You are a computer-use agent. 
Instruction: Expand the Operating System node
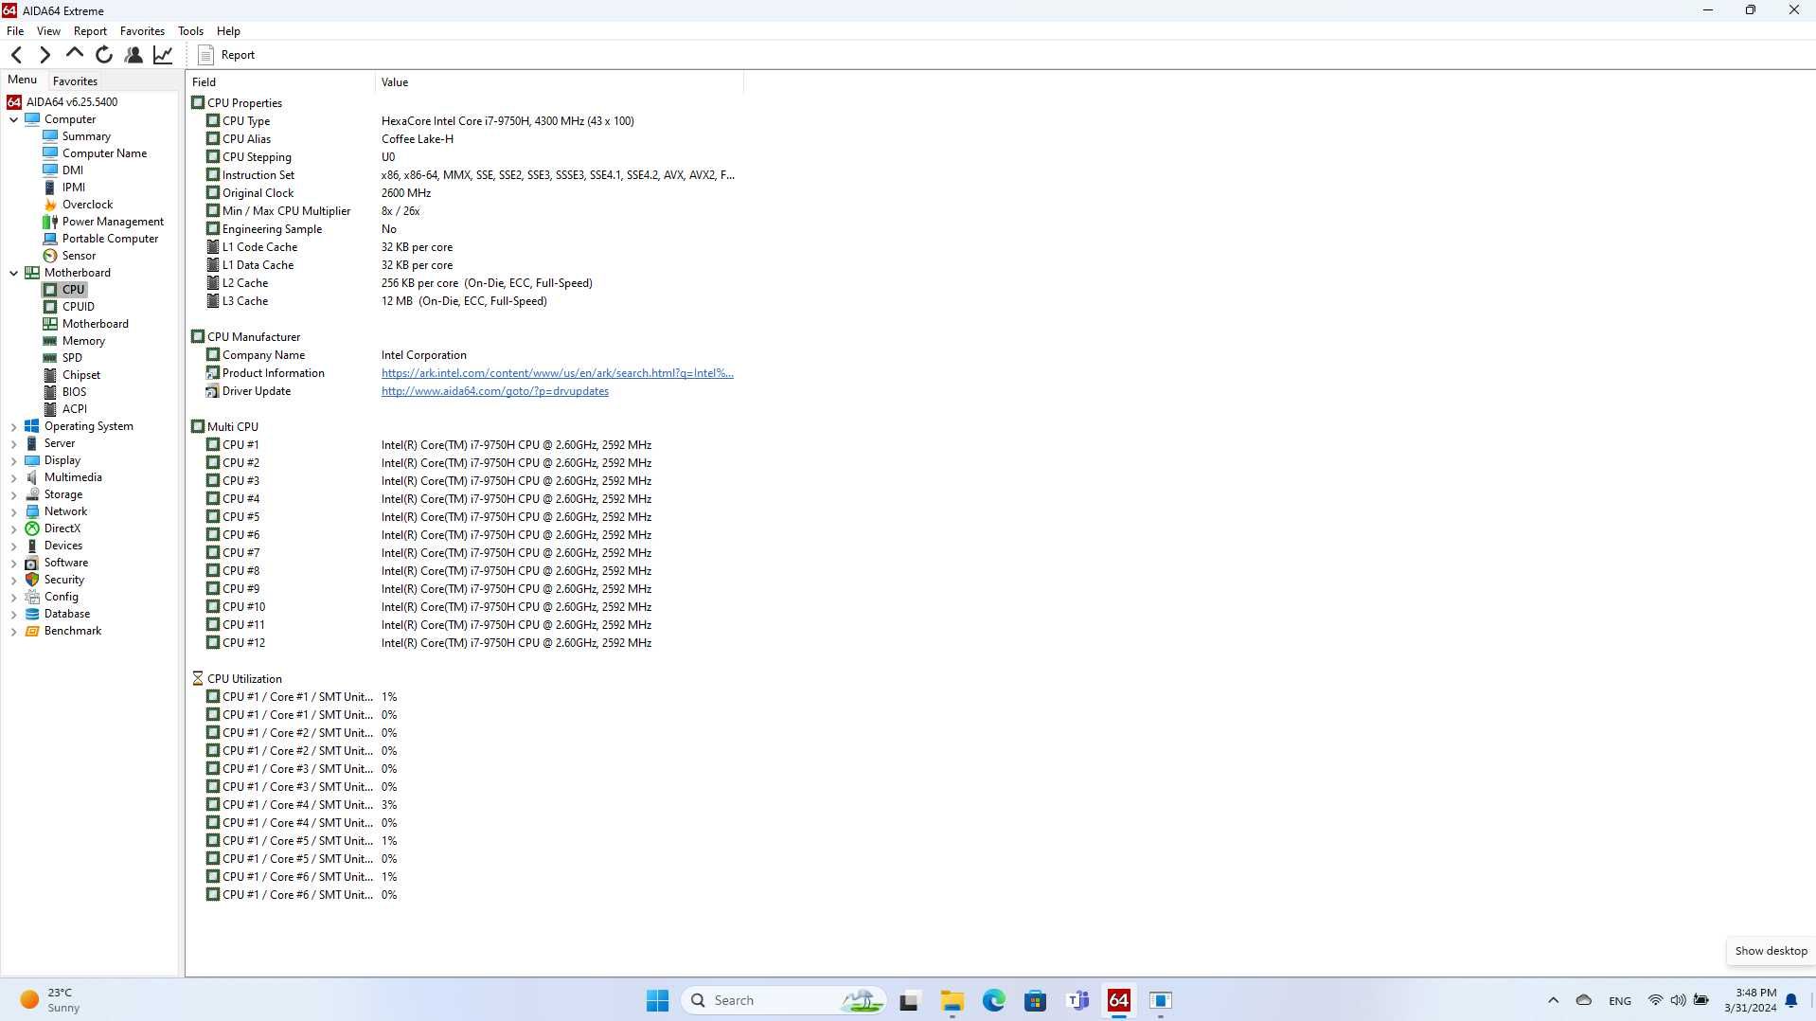coord(13,427)
